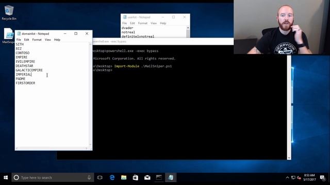
Task: Maximize the domainlist Notepad window
Action: tap(76, 33)
